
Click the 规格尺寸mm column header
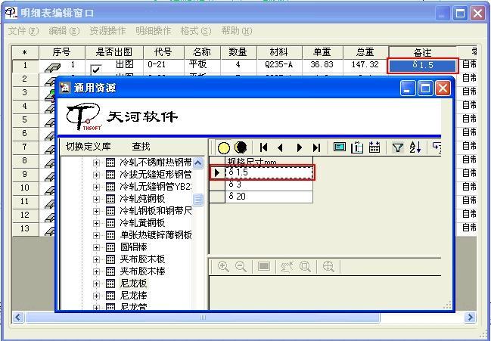tap(269, 162)
